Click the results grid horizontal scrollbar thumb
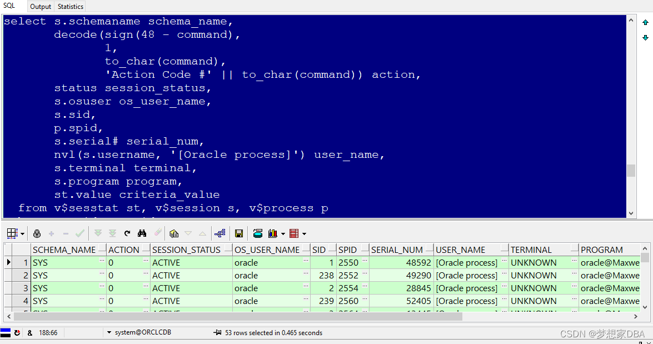The width and height of the screenshot is (653, 344). point(238,317)
